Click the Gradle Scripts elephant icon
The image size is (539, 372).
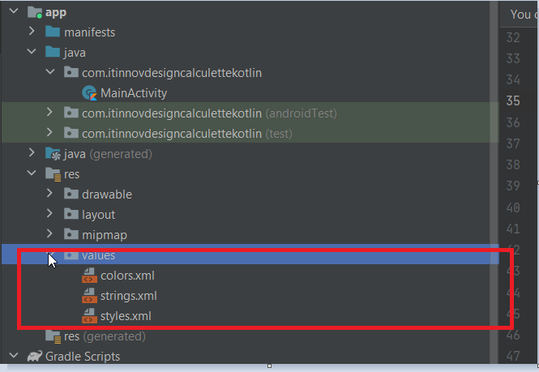point(35,356)
